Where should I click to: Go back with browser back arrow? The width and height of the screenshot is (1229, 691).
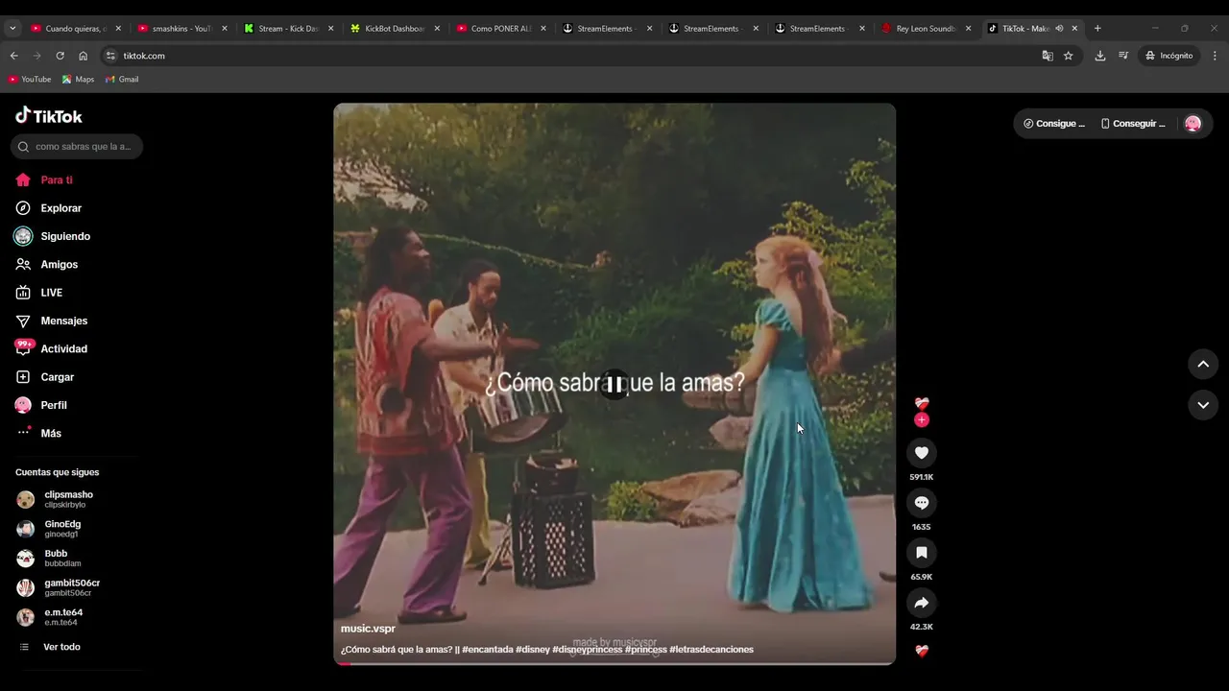(13, 56)
